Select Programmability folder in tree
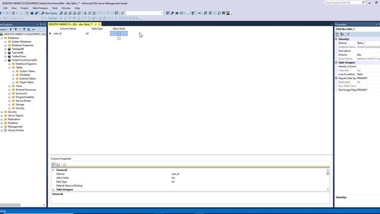 [25, 97]
